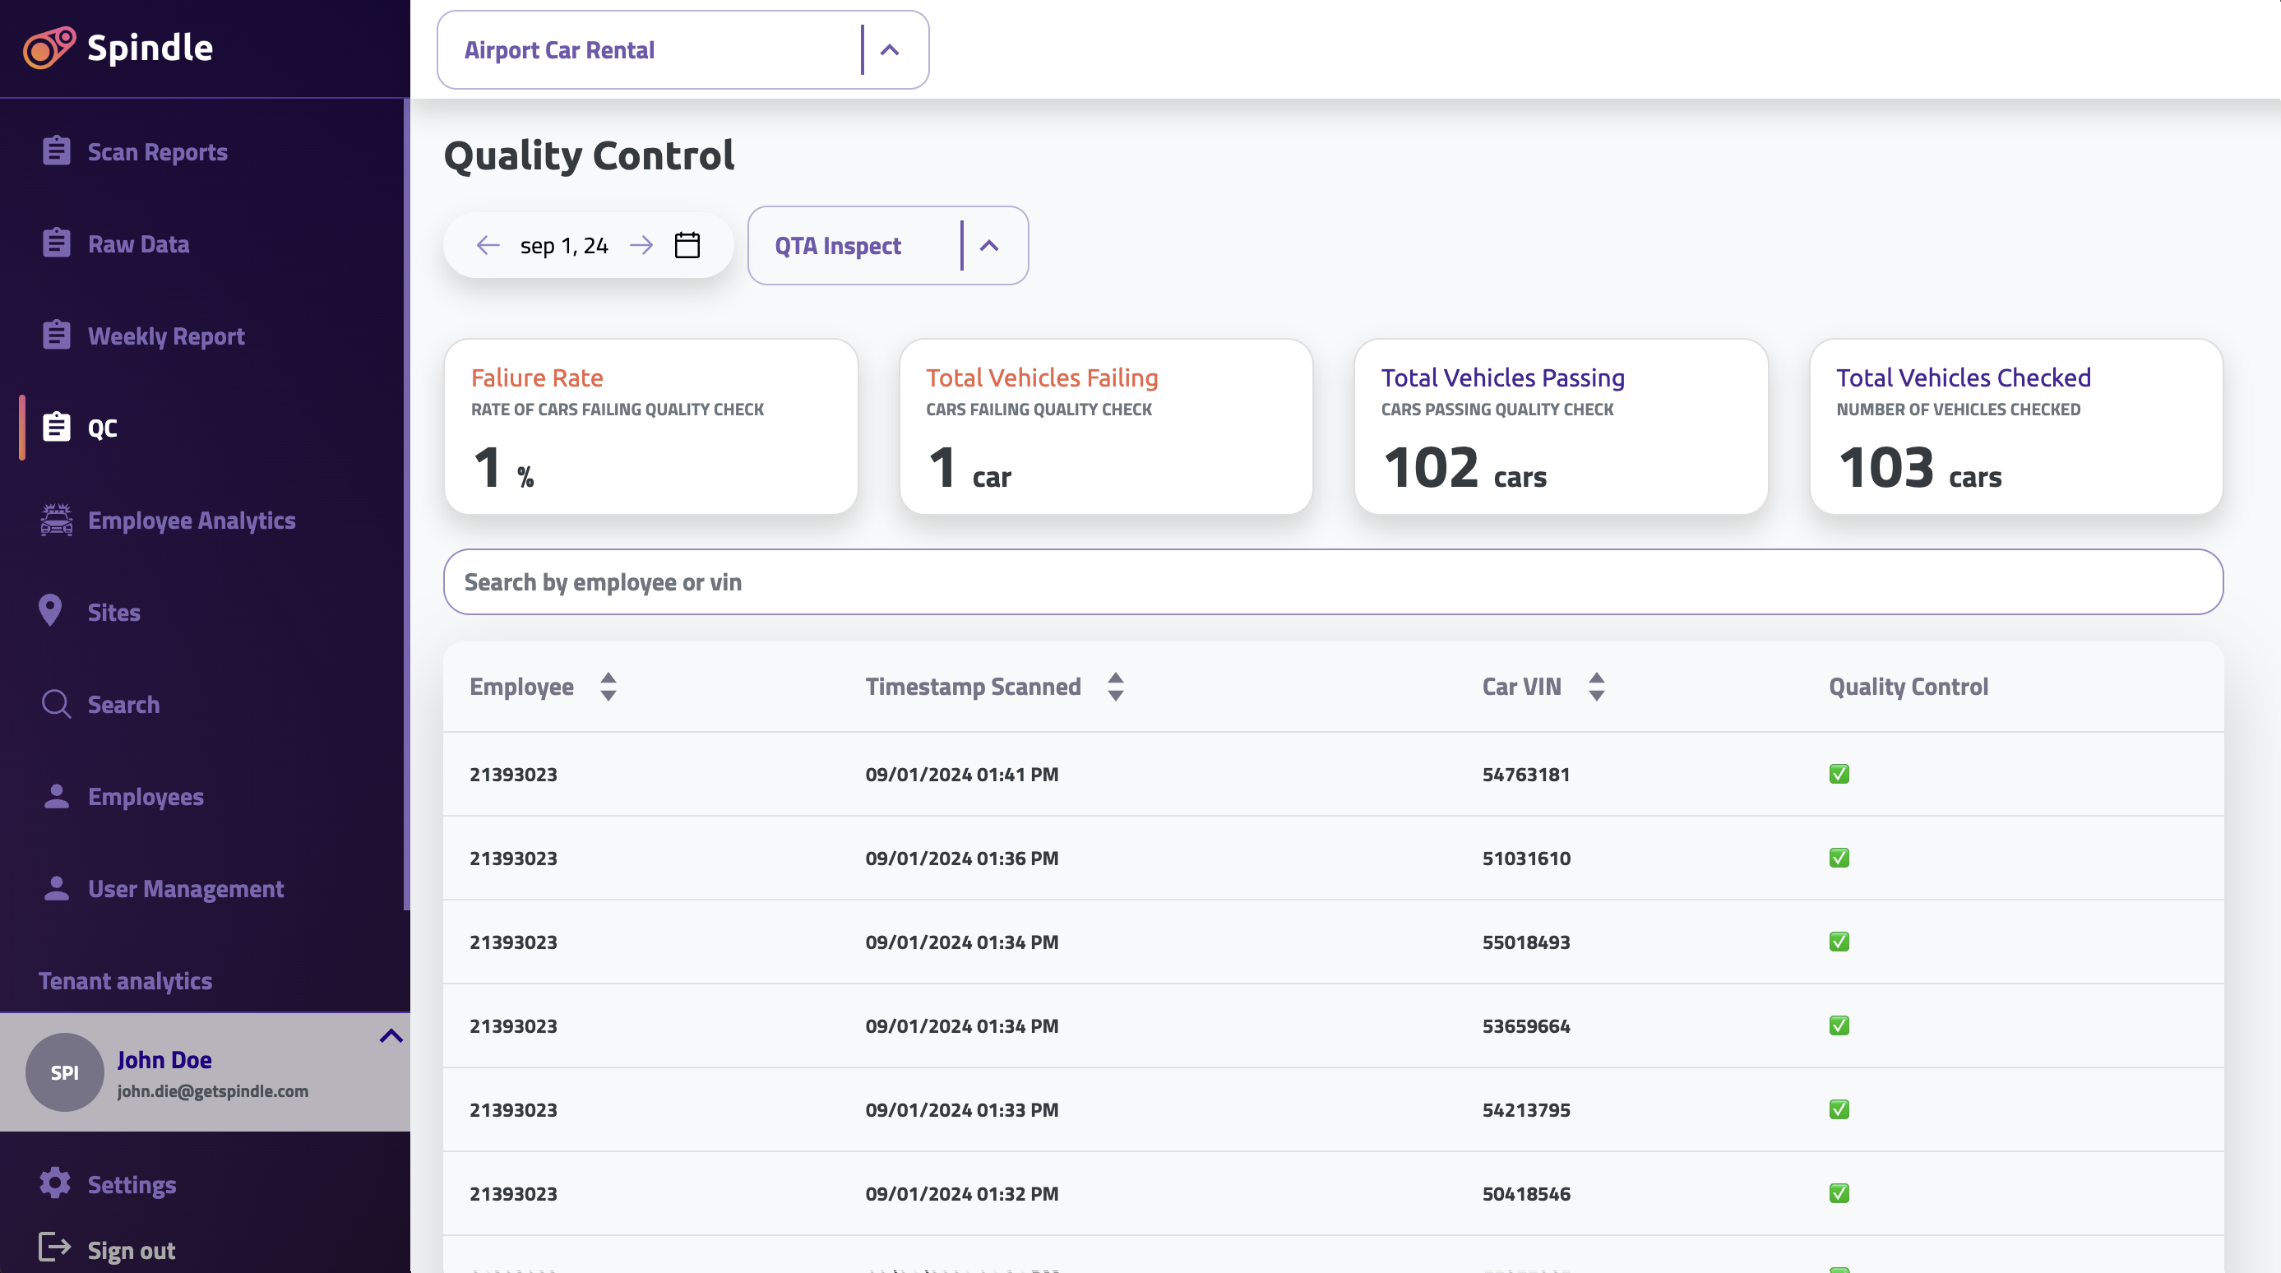Screen dimensions: 2281x1273
Task: Uncheck quality control for VIN 51031610
Action: (x=1839, y=857)
